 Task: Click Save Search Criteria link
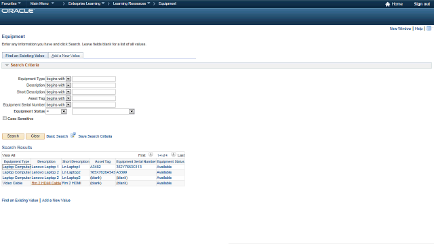coord(95,136)
